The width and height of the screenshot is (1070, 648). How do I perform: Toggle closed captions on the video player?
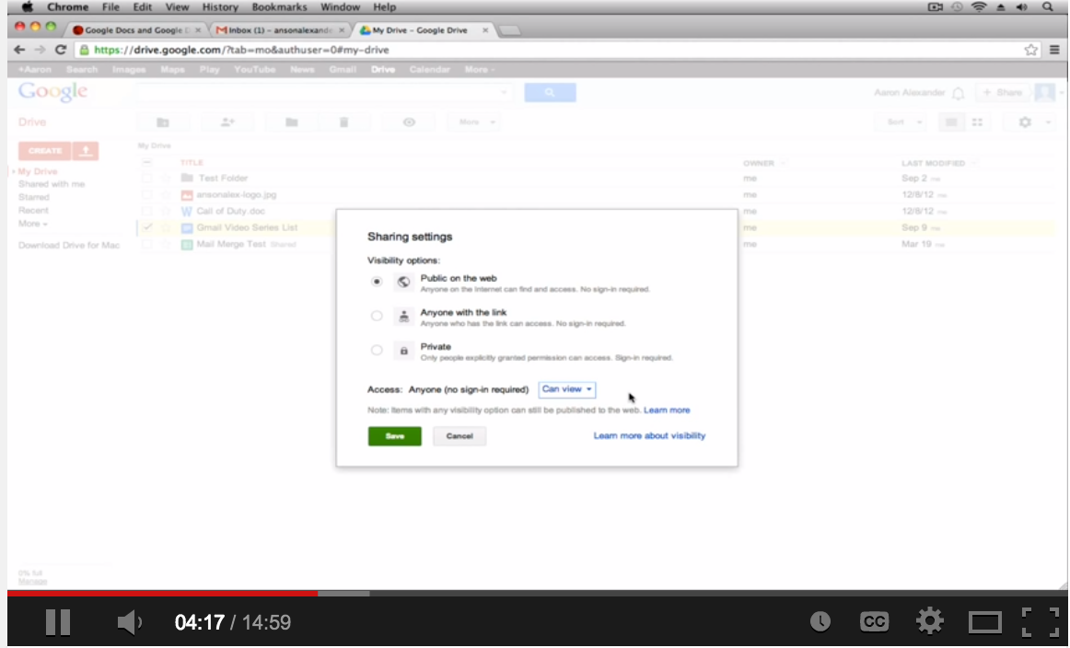pyautogui.click(x=875, y=621)
